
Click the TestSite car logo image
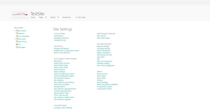click(x=20, y=15)
